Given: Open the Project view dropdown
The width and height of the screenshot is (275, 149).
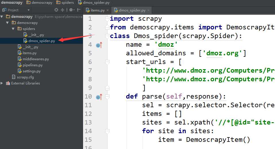Looking at the screenshot, I should pyautogui.click(x=28, y=10).
